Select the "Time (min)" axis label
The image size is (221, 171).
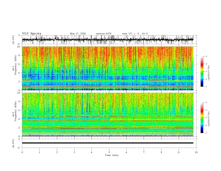pos(112,155)
